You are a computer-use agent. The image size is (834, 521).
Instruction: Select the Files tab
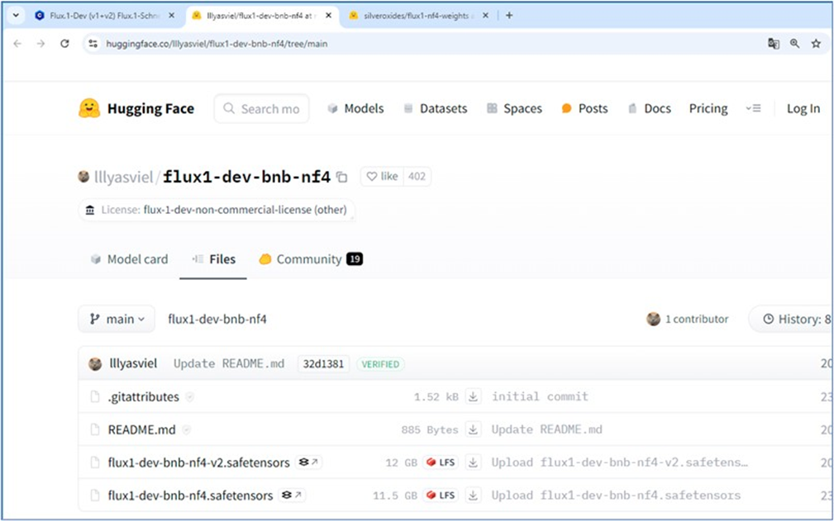tap(213, 259)
